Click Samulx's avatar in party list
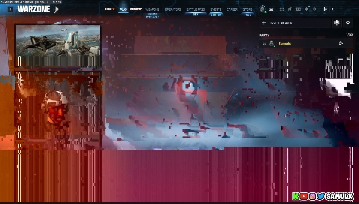The width and height of the screenshot is (359, 204). point(272,43)
